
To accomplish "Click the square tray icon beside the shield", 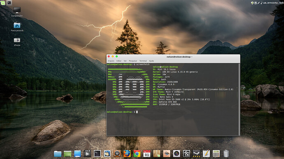I will [255, 3].
